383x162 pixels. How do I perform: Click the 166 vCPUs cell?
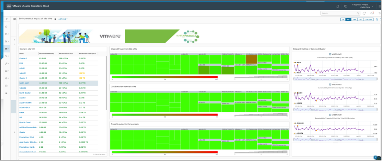[63, 58]
